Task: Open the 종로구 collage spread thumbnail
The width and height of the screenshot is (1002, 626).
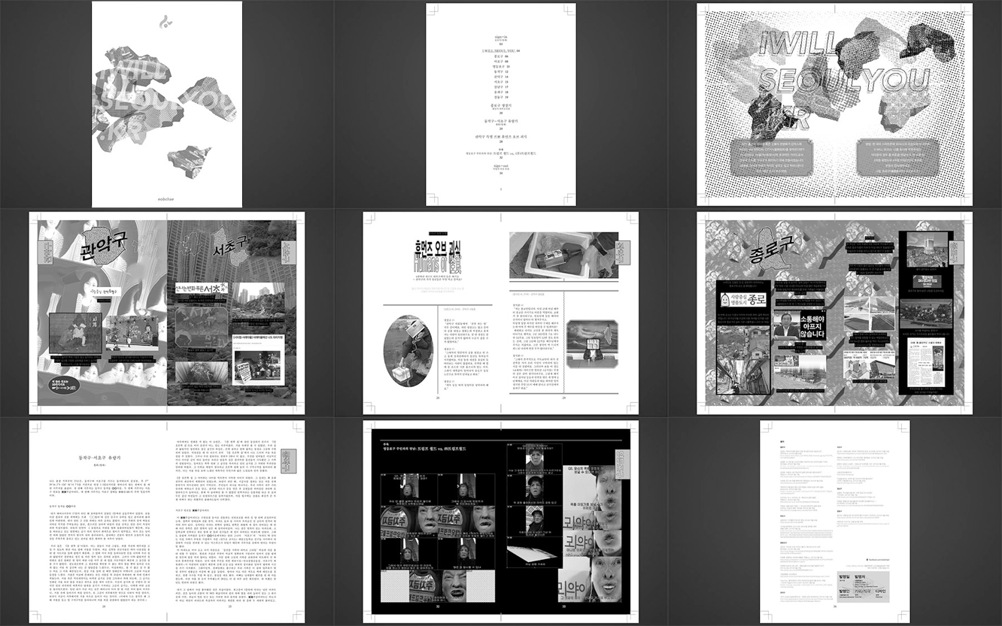Action: click(834, 313)
